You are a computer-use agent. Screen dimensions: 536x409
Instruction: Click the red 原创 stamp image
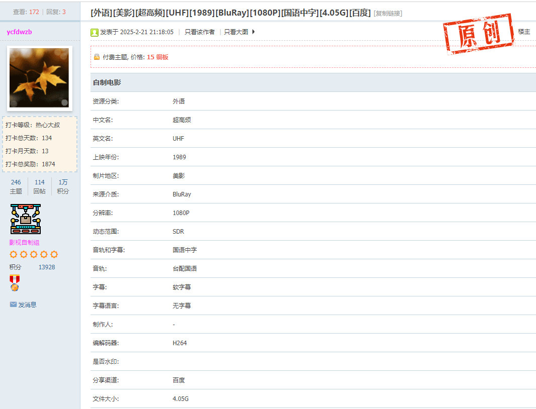point(478,34)
